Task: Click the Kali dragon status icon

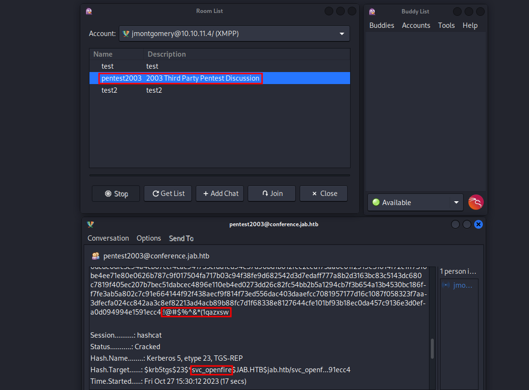Action: [x=476, y=202]
